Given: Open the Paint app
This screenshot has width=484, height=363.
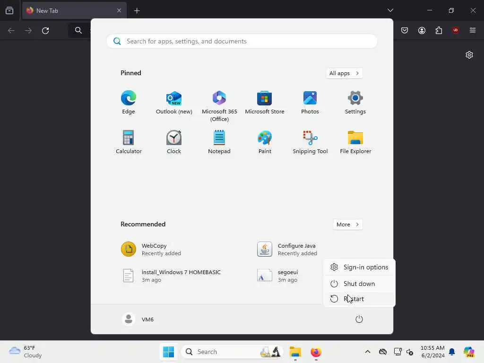Looking at the screenshot, I should click(x=265, y=142).
